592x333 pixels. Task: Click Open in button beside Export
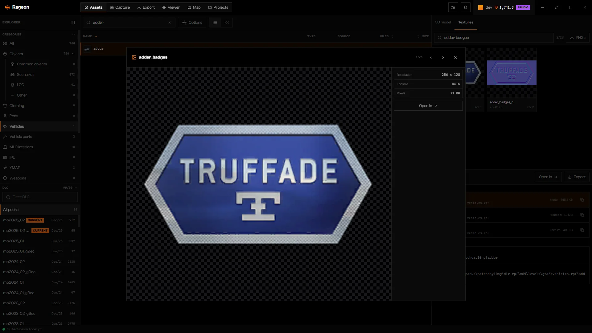coord(548,177)
